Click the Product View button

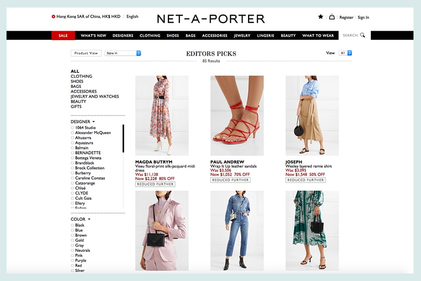click(x=86, y=53)
